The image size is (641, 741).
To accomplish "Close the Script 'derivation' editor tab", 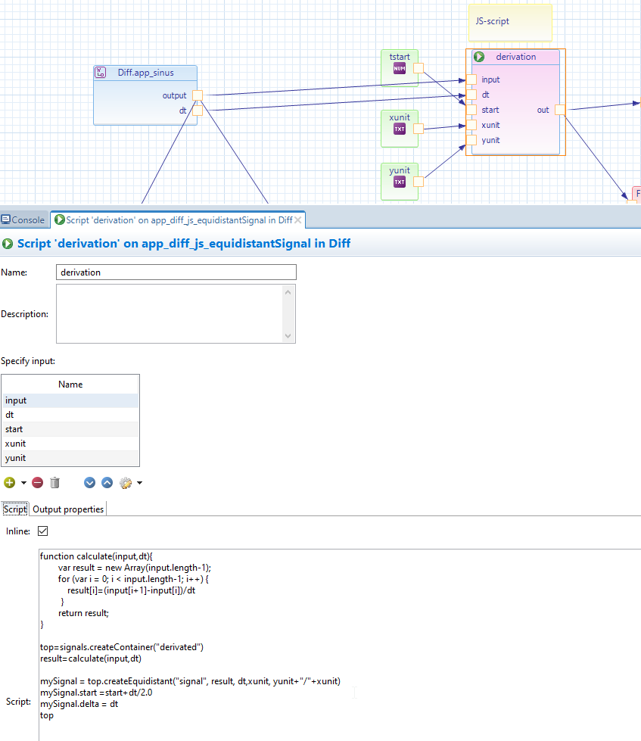I will pyautogui.click(x=298, y=220).
